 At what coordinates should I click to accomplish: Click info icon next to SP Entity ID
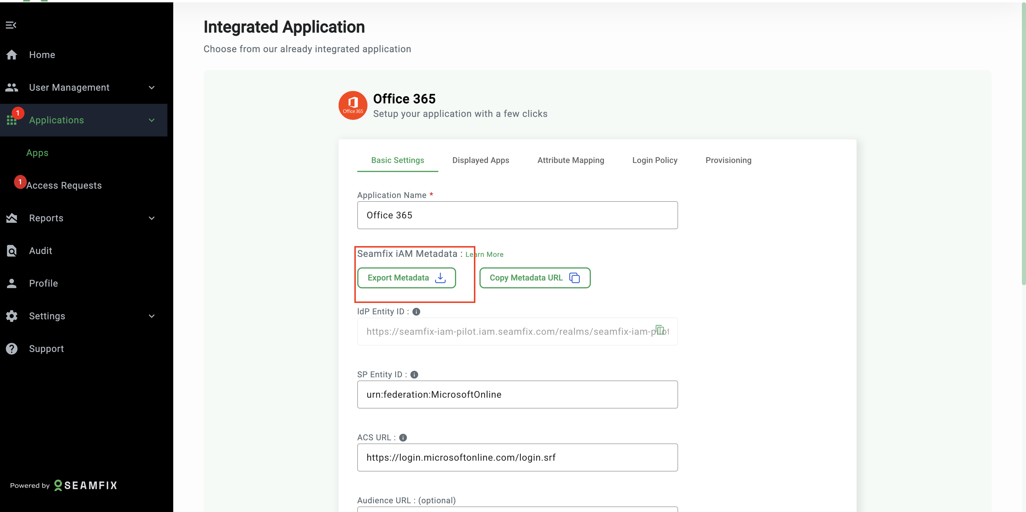[414, 375]
